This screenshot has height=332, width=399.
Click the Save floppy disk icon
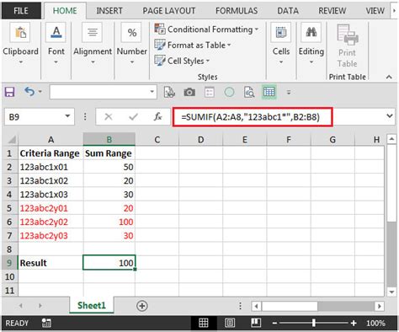pos(9,92)
